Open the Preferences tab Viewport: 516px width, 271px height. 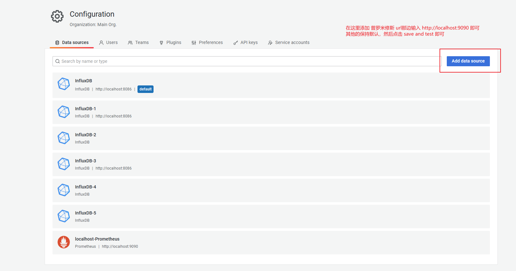(x=207, y=42)
